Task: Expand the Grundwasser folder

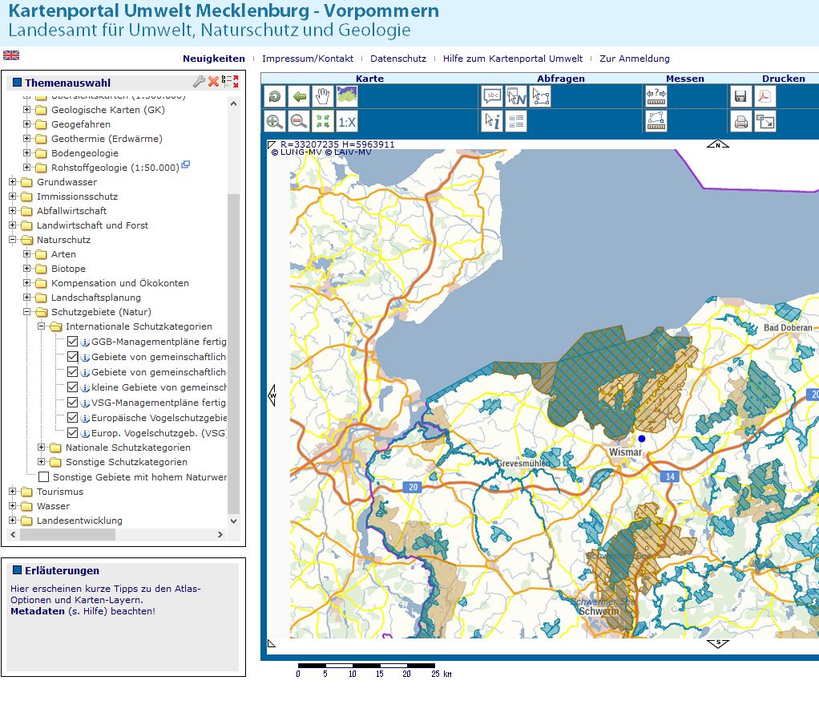Action: click(x=13, y=182)
